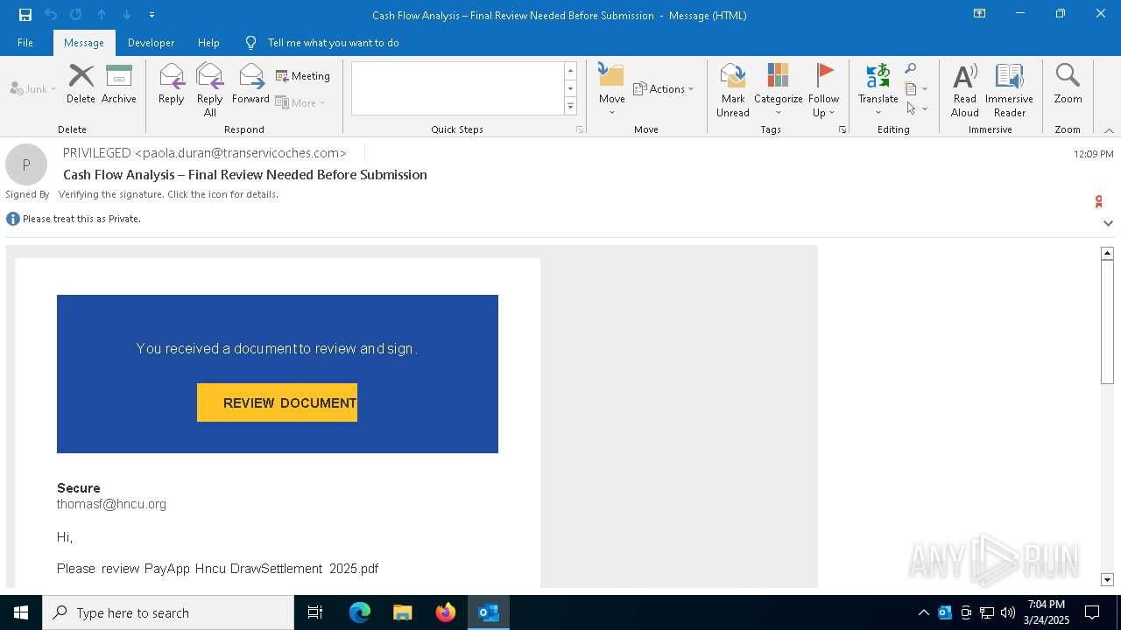
Task: Click the Undo arrow in the title bar
Action: (50, 14)
